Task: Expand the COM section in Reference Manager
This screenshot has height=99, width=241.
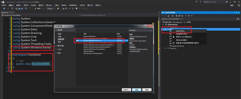Action: tap(56, 49)
